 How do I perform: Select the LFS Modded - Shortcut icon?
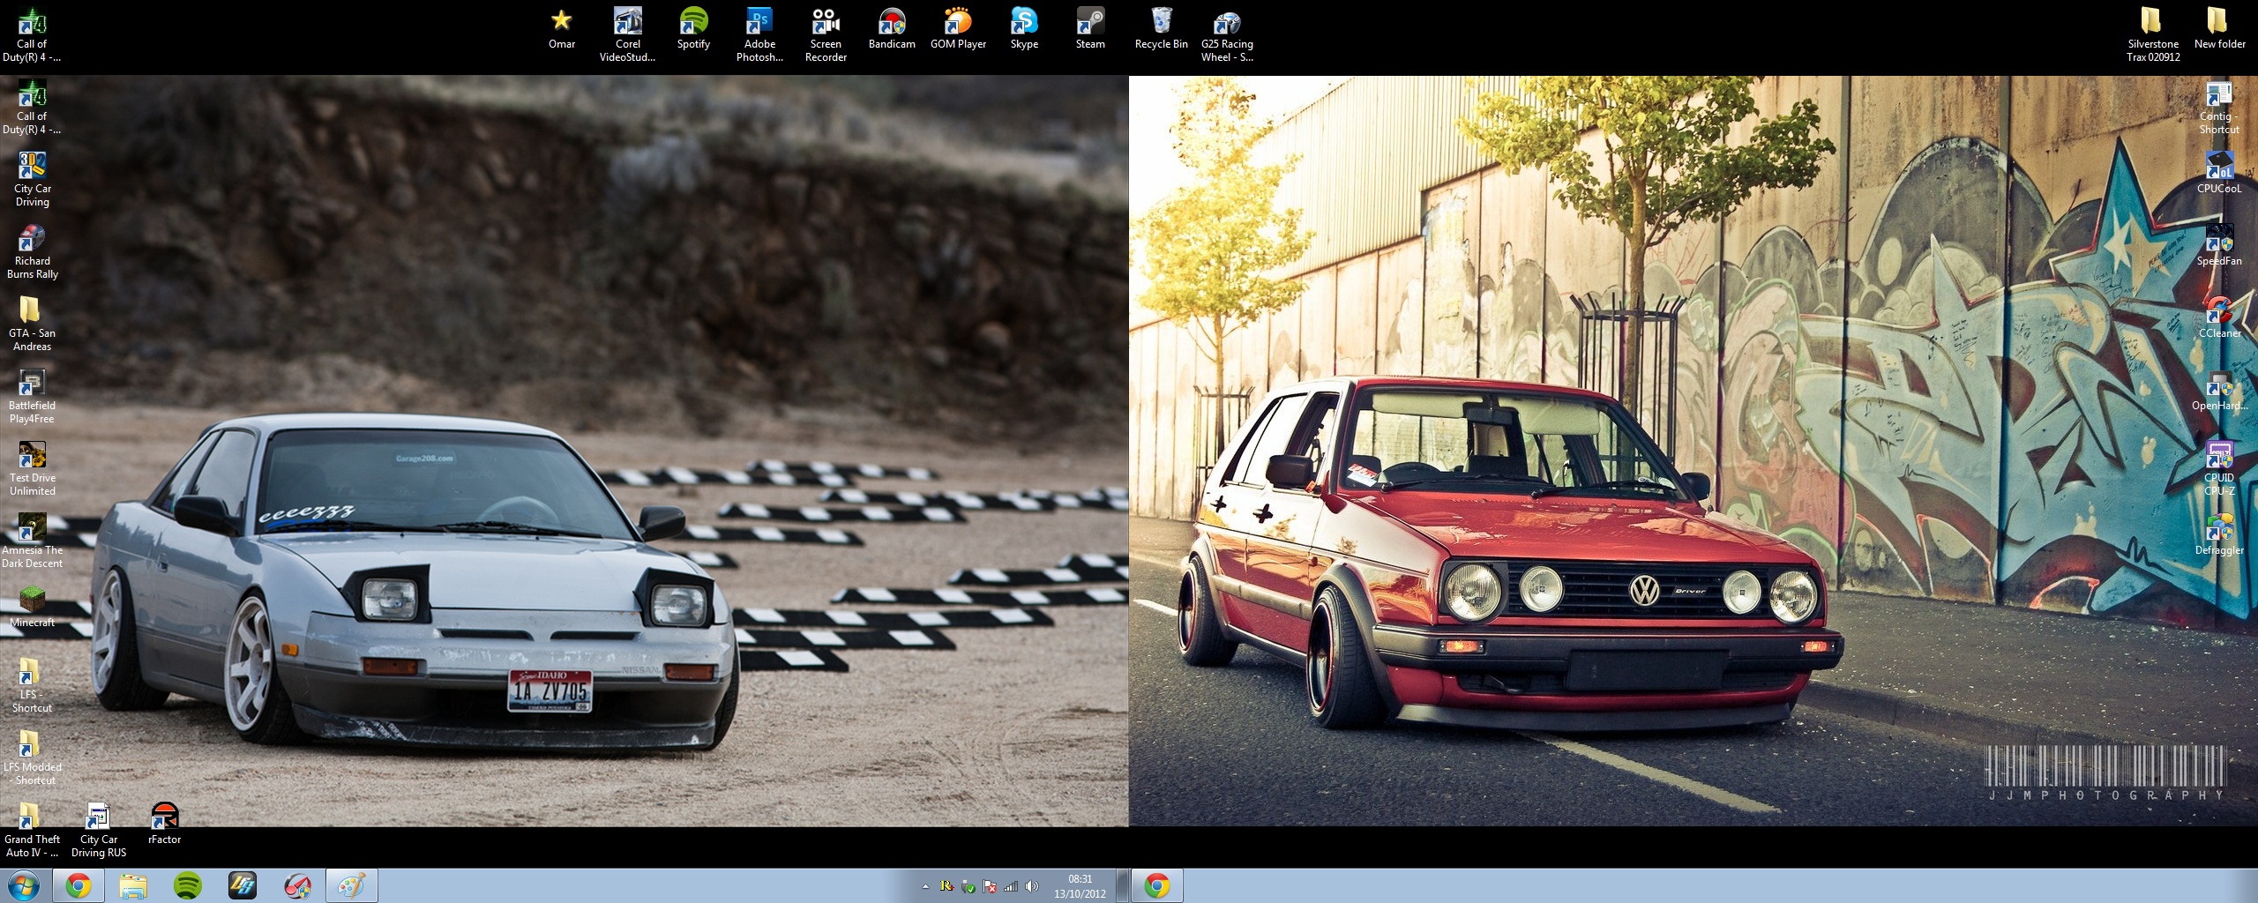(32, 757)
